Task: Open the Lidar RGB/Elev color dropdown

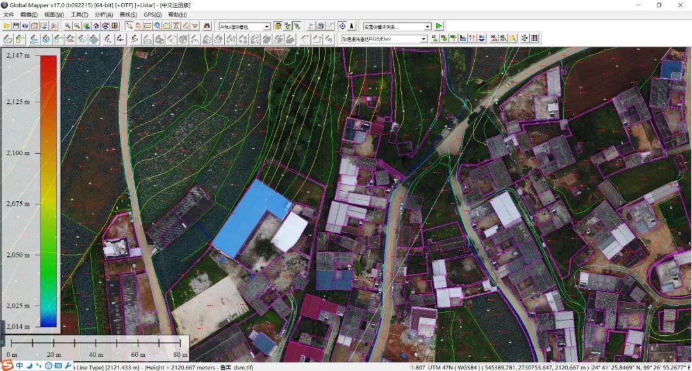Action: [423, 39]
